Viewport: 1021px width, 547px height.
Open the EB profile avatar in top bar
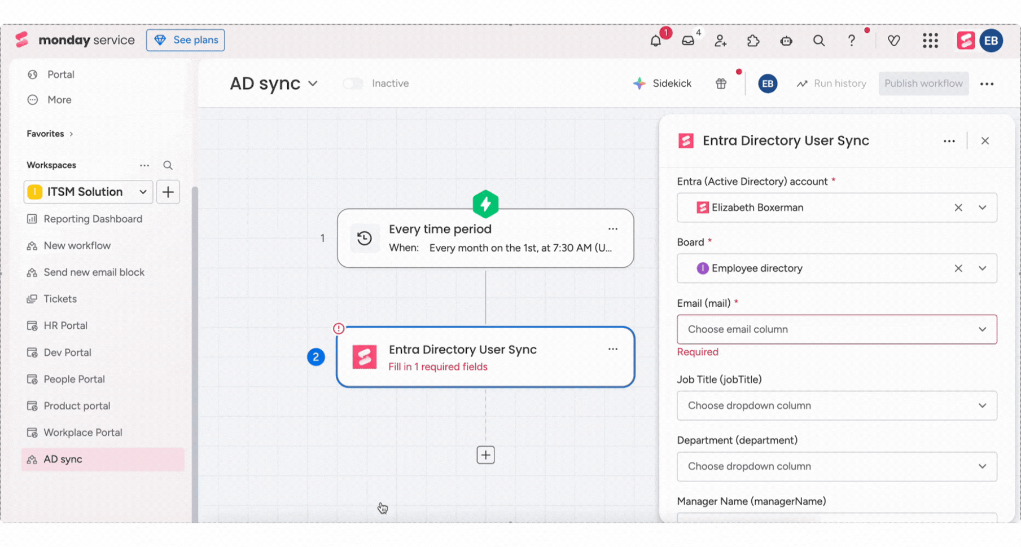pos(991,41)
